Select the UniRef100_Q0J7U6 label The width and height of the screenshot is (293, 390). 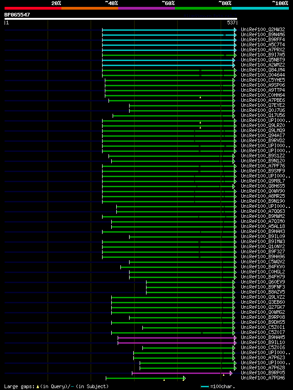263,110
